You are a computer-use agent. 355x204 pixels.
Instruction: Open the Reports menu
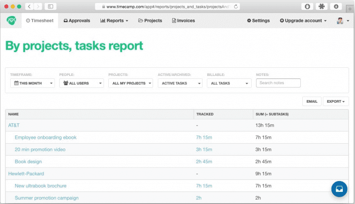tap(114, 21)
